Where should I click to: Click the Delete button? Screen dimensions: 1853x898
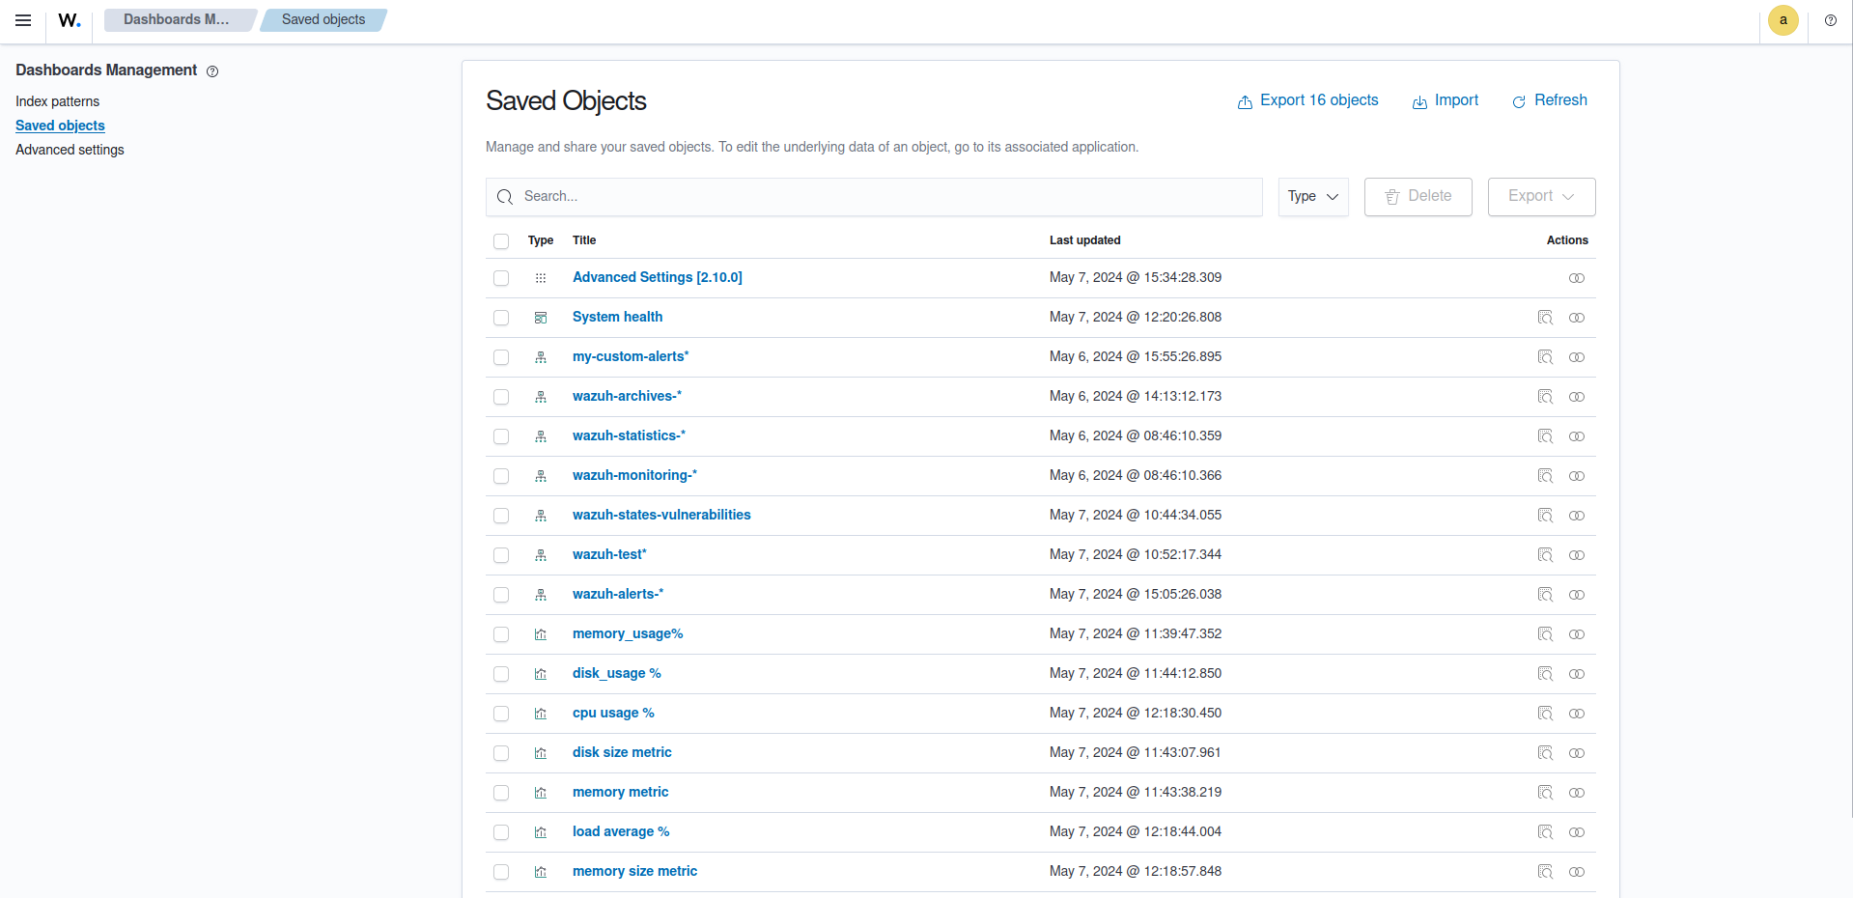tap(1418, 197)
